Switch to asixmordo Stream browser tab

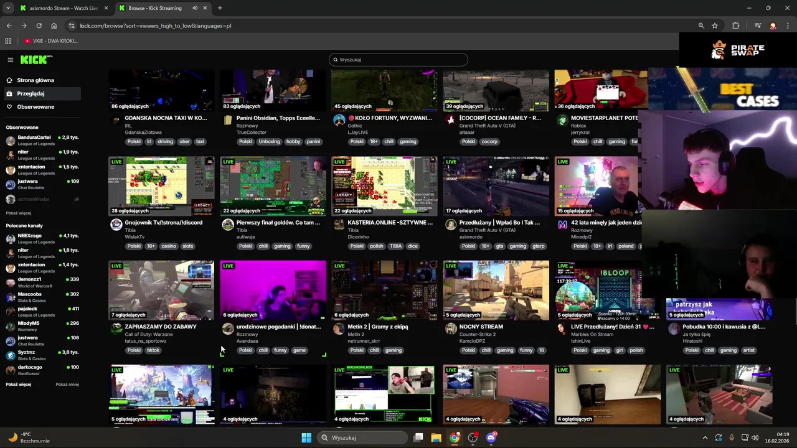tap(64, 8)
